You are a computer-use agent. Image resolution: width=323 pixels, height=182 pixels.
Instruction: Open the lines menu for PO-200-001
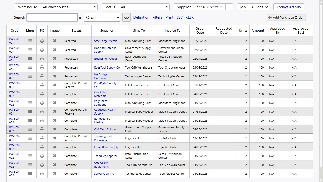[30, 41]
